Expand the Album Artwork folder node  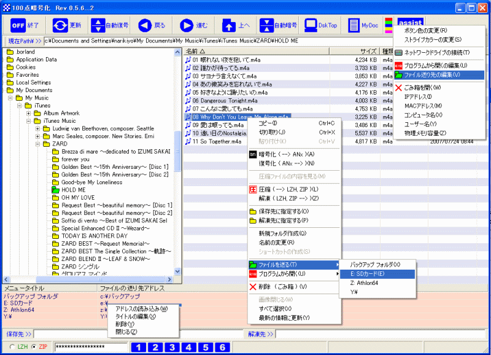(29, 113)
